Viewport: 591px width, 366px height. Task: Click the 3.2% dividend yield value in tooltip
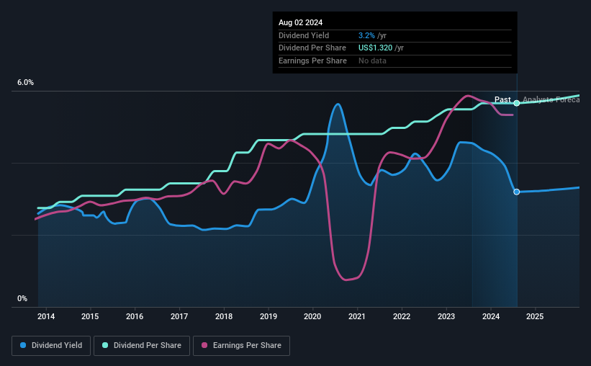(366, 35)
